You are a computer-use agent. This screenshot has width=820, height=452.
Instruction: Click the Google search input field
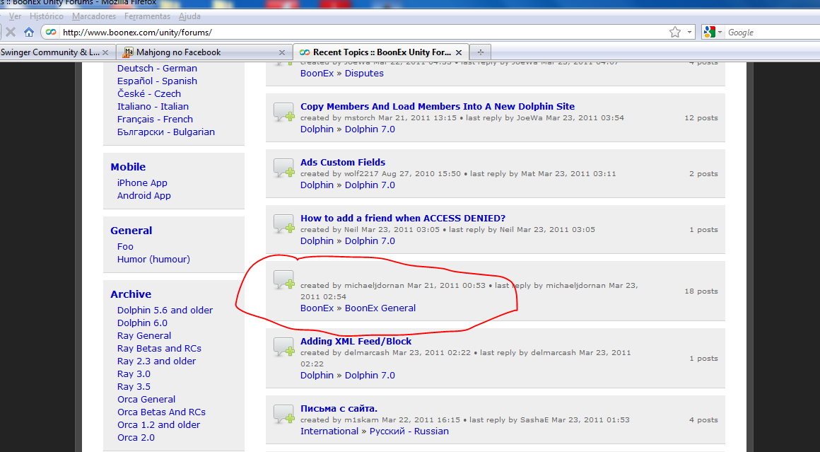point(773,33)
